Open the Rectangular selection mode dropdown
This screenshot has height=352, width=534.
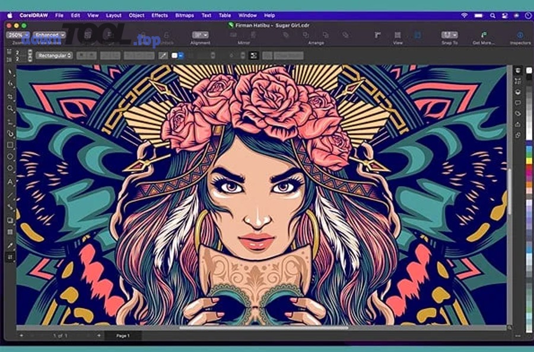pos(53,55)
